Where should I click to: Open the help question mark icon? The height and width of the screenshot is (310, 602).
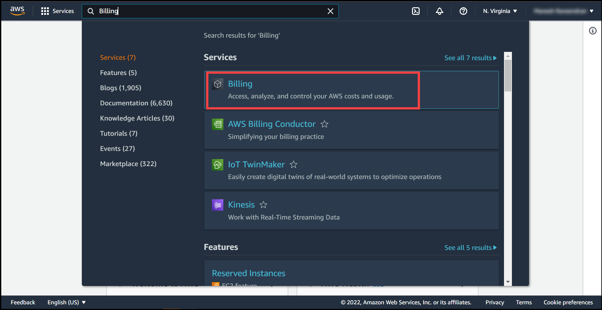[x=463, y=11]
